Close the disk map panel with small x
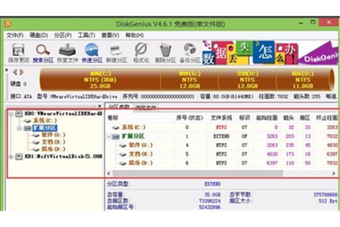This screenshot has width=340, height=227. point(6,70)
